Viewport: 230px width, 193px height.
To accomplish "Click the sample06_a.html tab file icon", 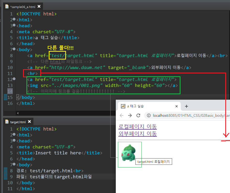I will click(x=7, y=7).
